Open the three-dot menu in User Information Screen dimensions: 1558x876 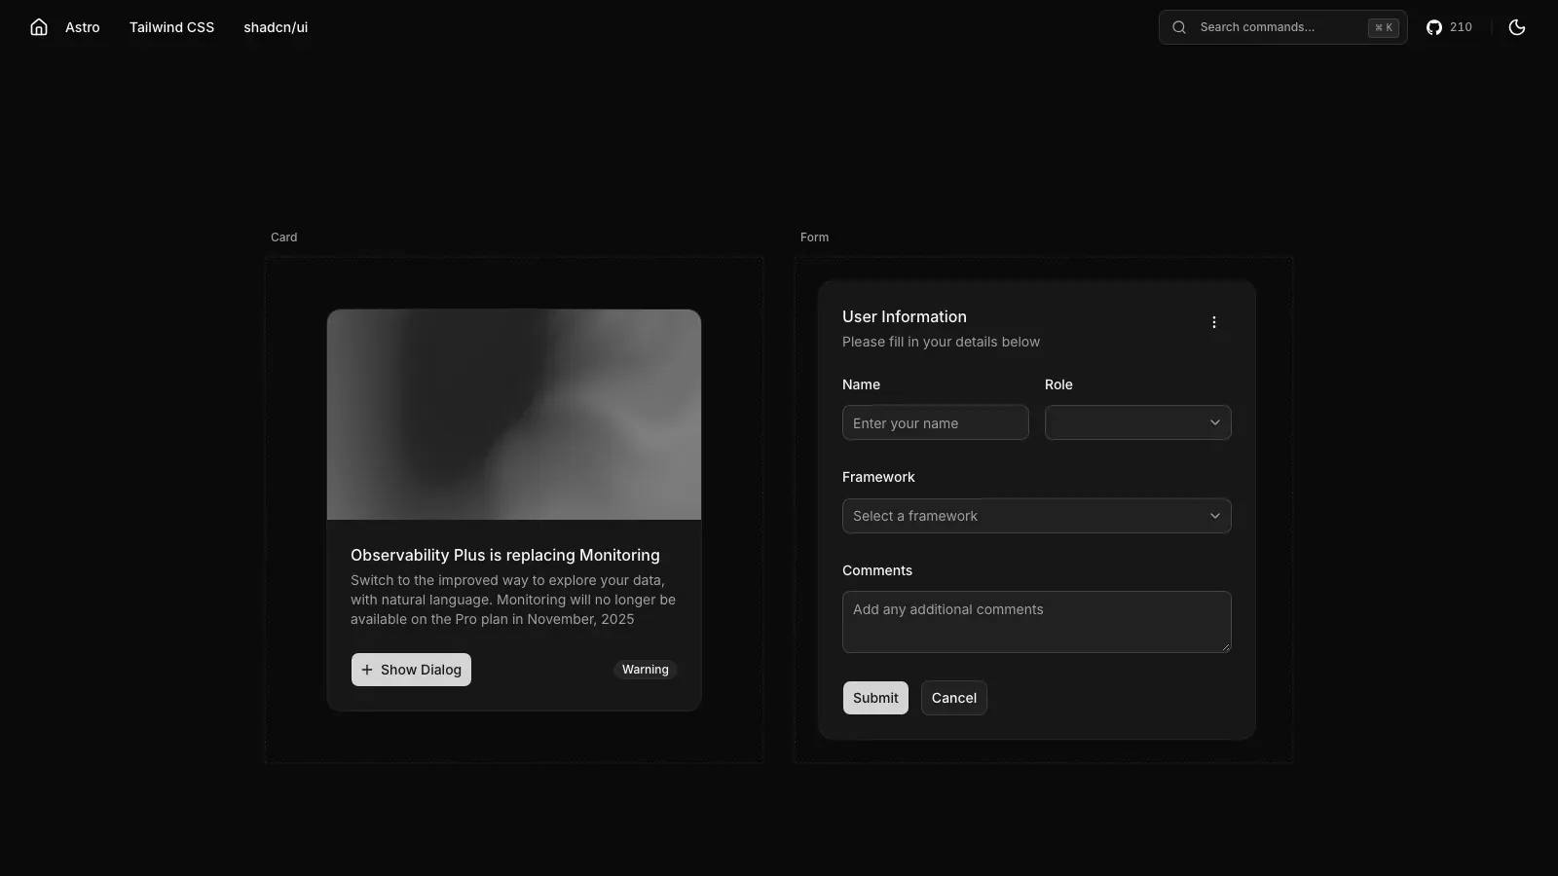1214,322
